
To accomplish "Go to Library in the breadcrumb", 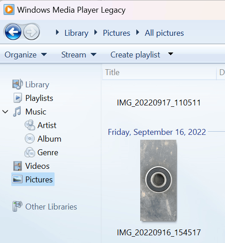I will (x=76, y=33).
